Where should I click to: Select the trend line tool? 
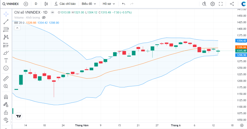[x=6, y=22]
